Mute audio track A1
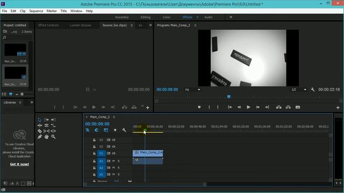The width and height of the screenshot is (344, 193). pos(113,161)
